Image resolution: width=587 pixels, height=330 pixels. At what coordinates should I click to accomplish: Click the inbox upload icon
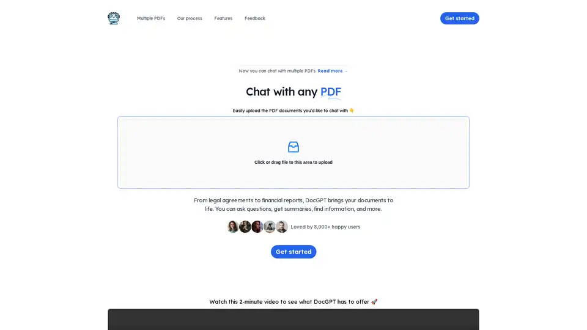[x=293, y=147]
